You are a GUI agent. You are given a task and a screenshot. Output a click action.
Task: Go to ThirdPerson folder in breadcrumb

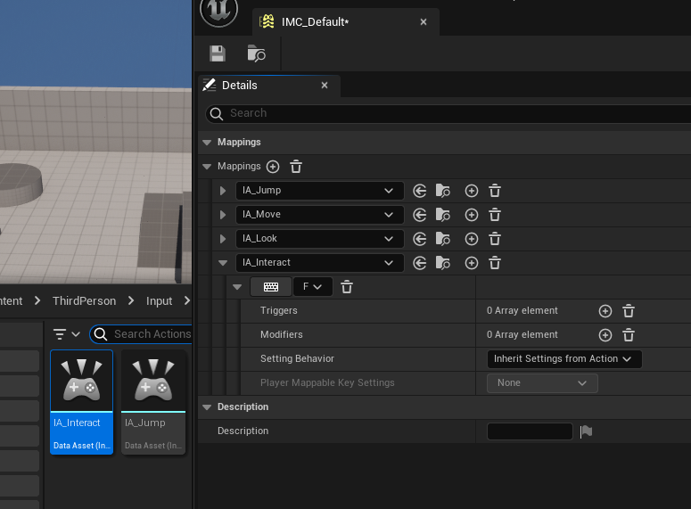click(x=84, y=301)
